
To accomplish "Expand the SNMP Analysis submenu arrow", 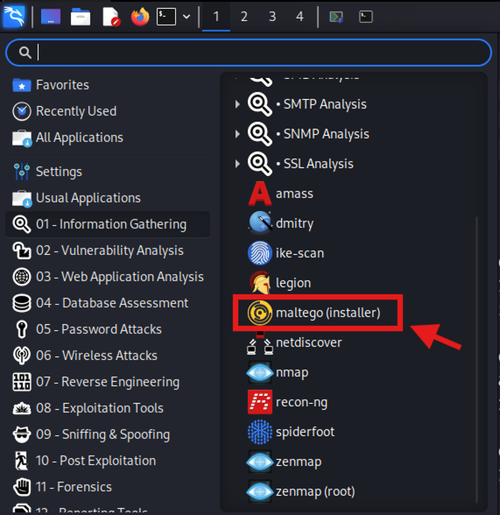I will pyautogui.click(x=237, y=134).
